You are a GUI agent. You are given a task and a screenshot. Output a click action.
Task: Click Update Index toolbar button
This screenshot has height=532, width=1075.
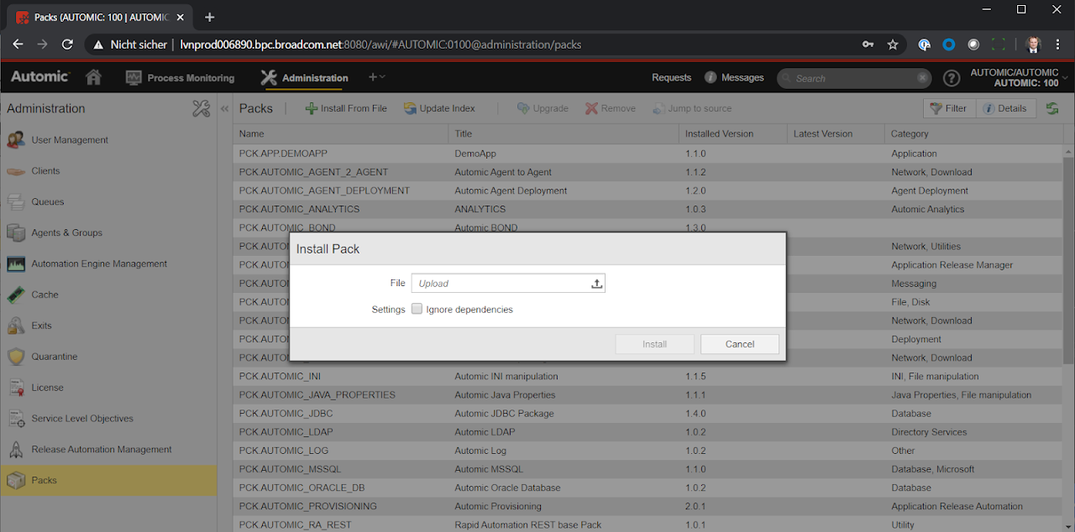(x=439, y=108)
